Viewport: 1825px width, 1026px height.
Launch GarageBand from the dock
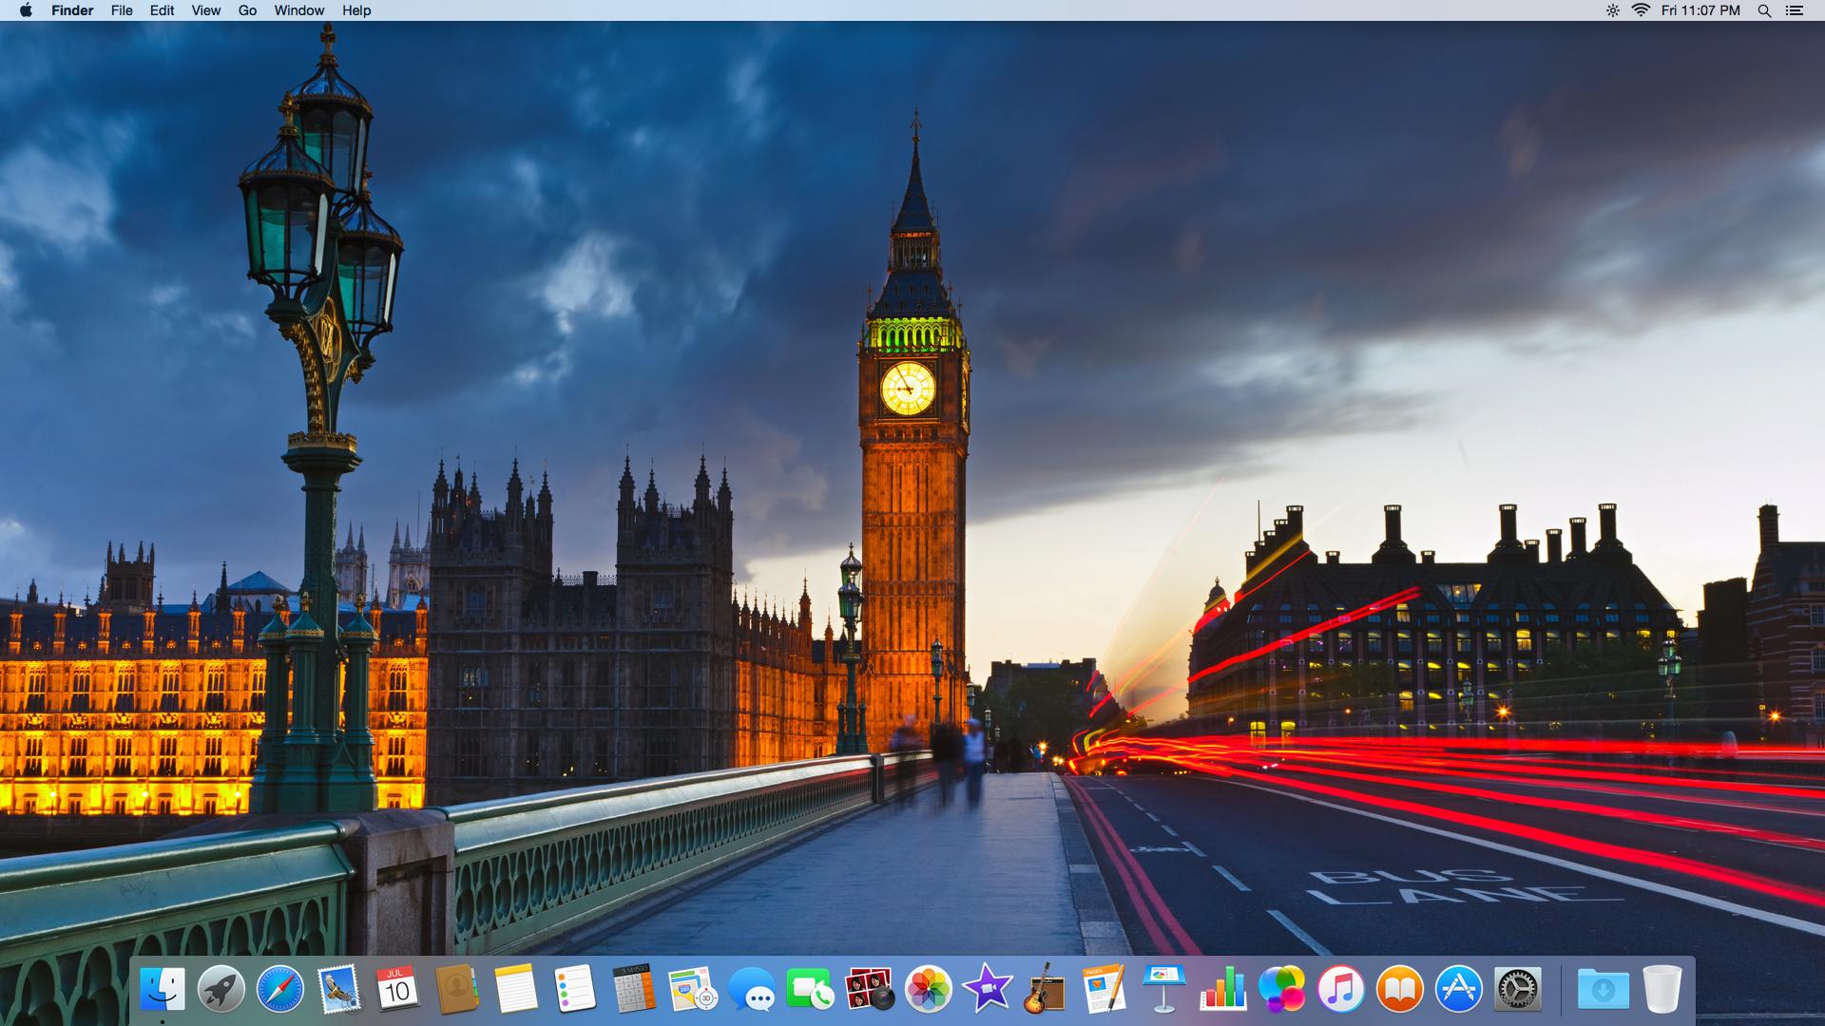(1046, 990)
